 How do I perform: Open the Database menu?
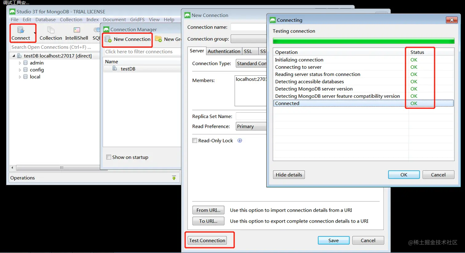click(46, 19)
